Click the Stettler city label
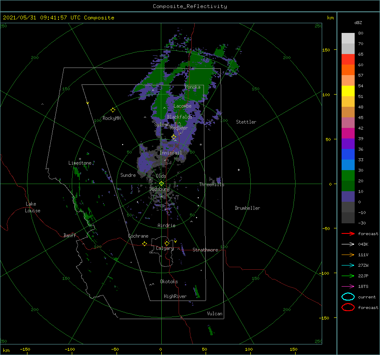The height and width of the screenshot is (355, 380). (246, 122)
